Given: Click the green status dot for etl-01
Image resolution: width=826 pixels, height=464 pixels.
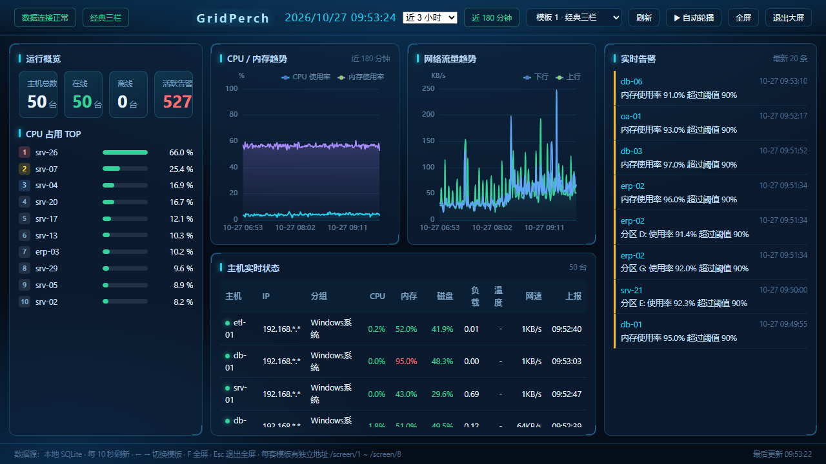Looking at the screenshot, I should coord(228,323).
